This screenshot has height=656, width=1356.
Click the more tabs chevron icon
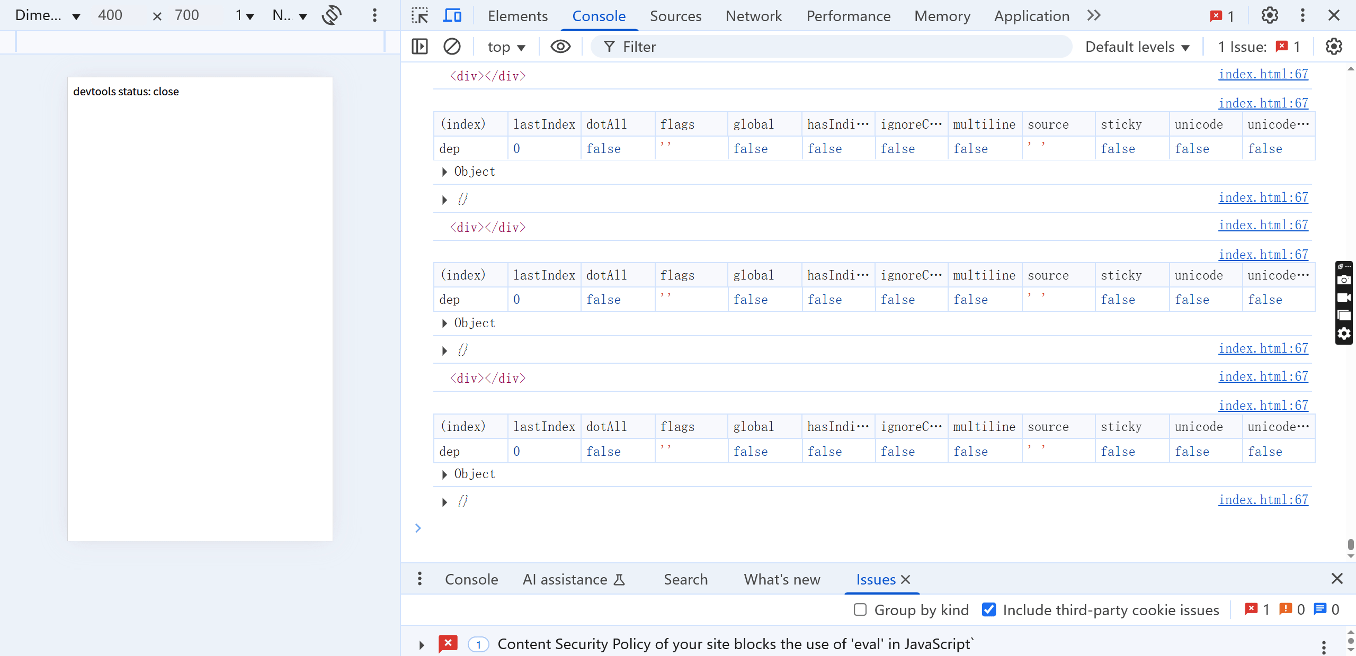(1093, 16)
